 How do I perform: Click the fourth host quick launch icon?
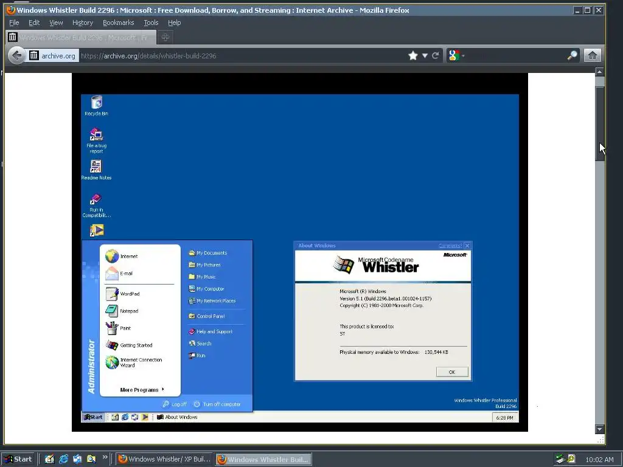tap(91, 459)
